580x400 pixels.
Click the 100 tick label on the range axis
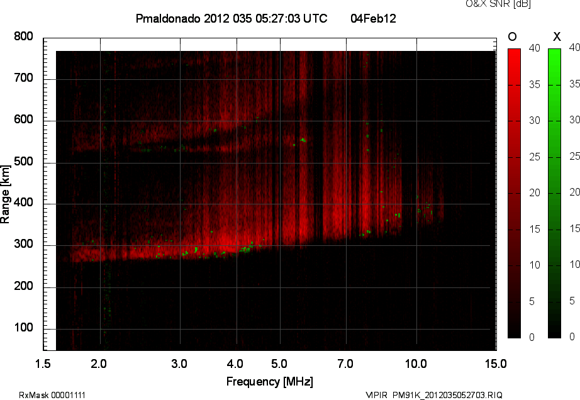point(24,328)
